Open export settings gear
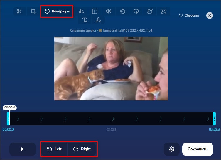 point(171,149)
